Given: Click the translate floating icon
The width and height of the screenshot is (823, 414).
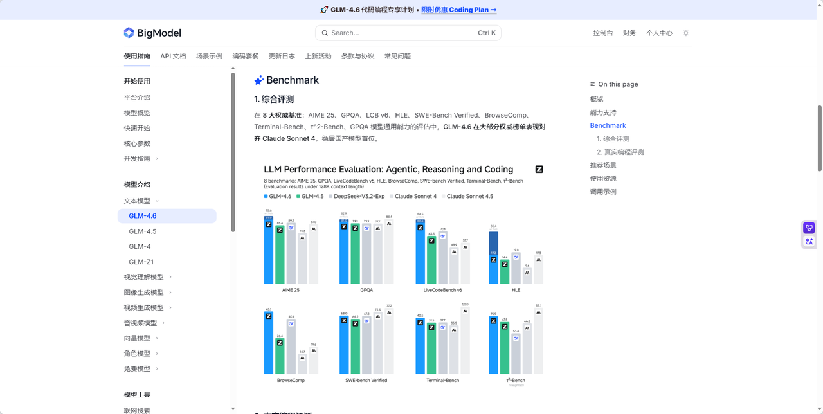Looking at the screenshot, I should tap(809, 242).
